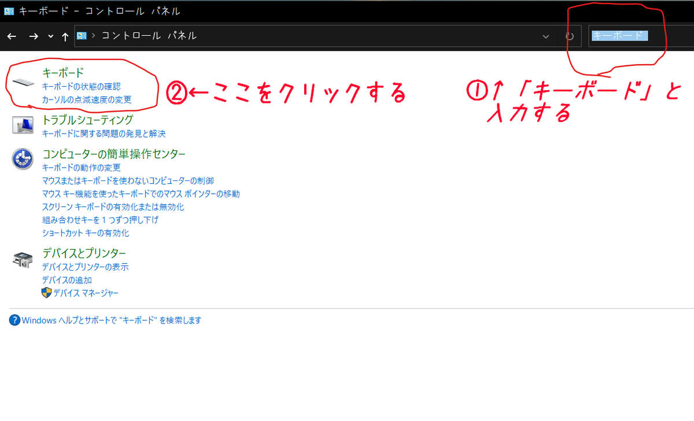Click the up-one-level navigation arrow
Screen dimensions: 694x421
coord(65,36)
